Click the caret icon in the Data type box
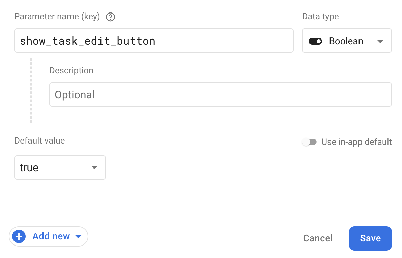The image size is (402, 258). point(380,41)
